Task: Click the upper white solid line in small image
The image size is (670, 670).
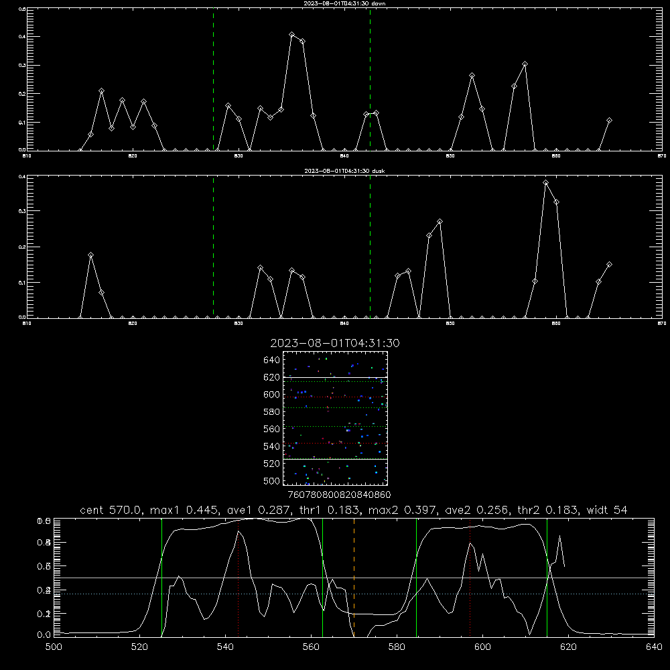Action: point(335,377)
